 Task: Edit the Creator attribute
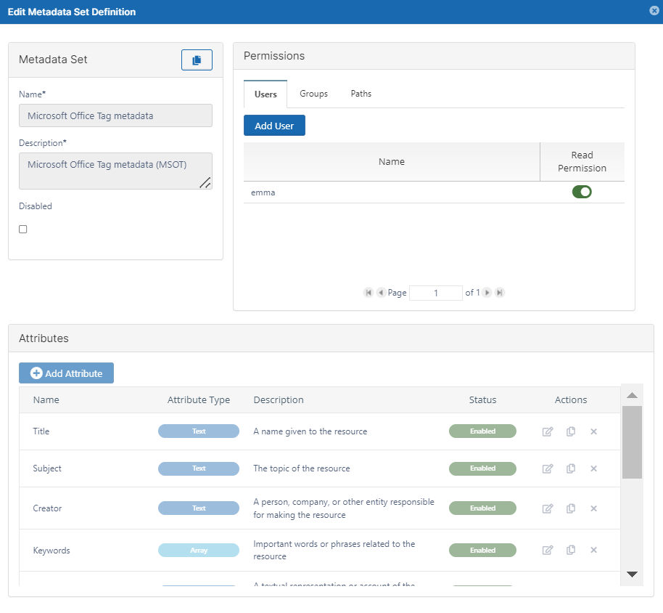[x=548, y=508]
